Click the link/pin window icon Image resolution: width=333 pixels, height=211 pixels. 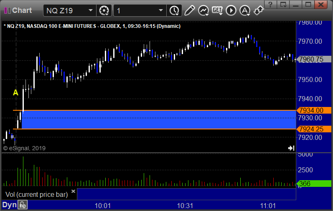tap(259, 10)
